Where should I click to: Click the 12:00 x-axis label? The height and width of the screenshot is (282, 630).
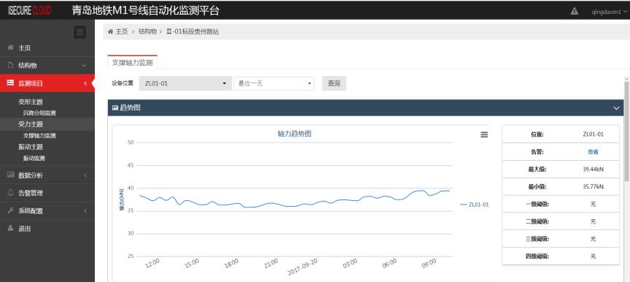[153, 263]
